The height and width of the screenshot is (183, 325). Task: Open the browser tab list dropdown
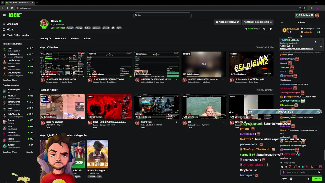point(2,3)
